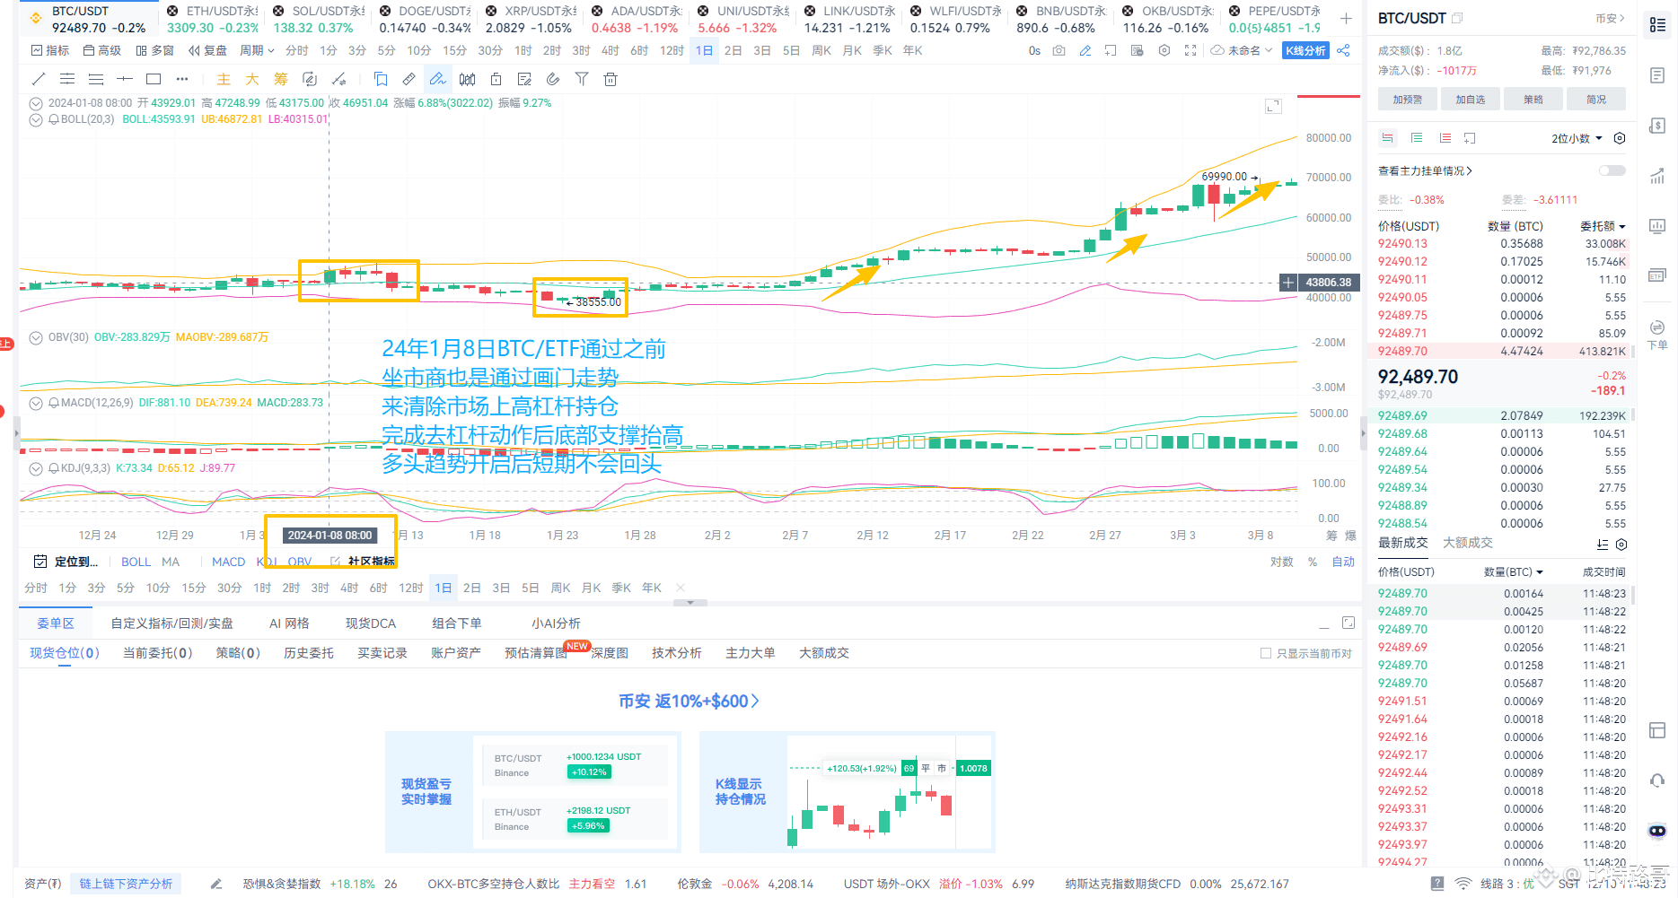Click the orange 筹 chip distribution icon
Screen dimensions: 1678x898
coord(281,79)
